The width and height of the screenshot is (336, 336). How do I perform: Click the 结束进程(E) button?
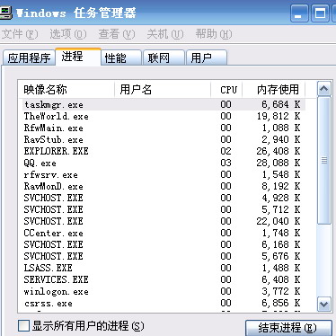point(288,328)
